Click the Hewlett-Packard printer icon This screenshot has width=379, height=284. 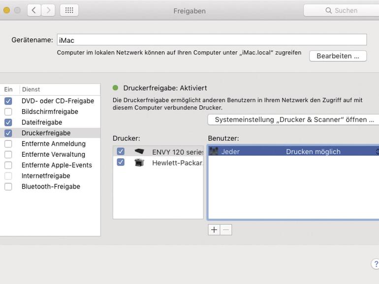point(139,162)
